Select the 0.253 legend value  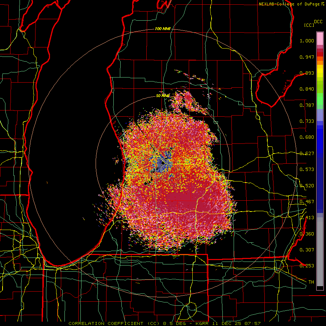coord(307,266)
